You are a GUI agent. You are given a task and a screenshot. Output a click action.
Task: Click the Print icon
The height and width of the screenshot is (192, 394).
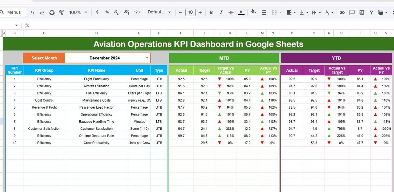(x=52, y=12)
